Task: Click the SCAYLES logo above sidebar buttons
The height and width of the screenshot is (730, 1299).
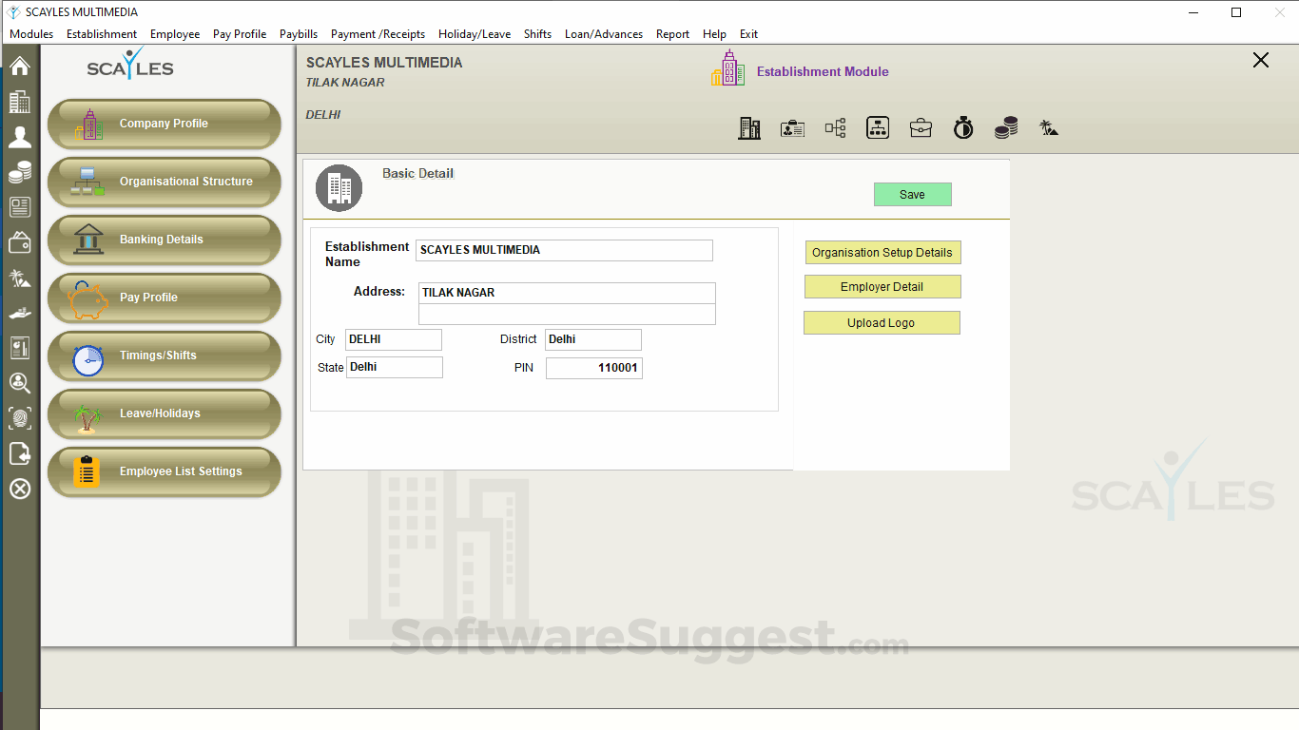Action: click(x=130, y=65)
